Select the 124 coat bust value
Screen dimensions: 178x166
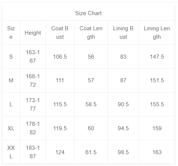click(x=60, y=152)
